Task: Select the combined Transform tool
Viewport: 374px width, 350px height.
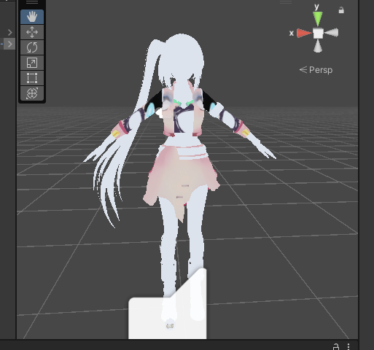Action: coord(32,93)
